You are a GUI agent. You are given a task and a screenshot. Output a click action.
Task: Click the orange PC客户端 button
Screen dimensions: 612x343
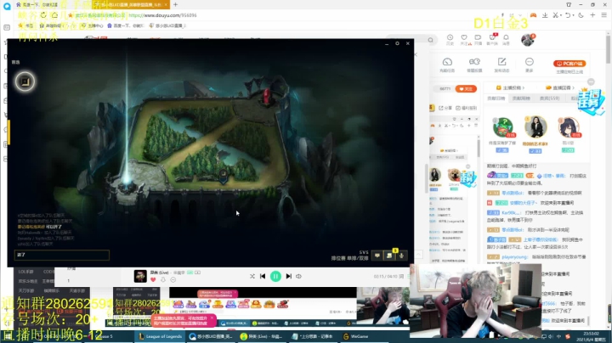569,64
